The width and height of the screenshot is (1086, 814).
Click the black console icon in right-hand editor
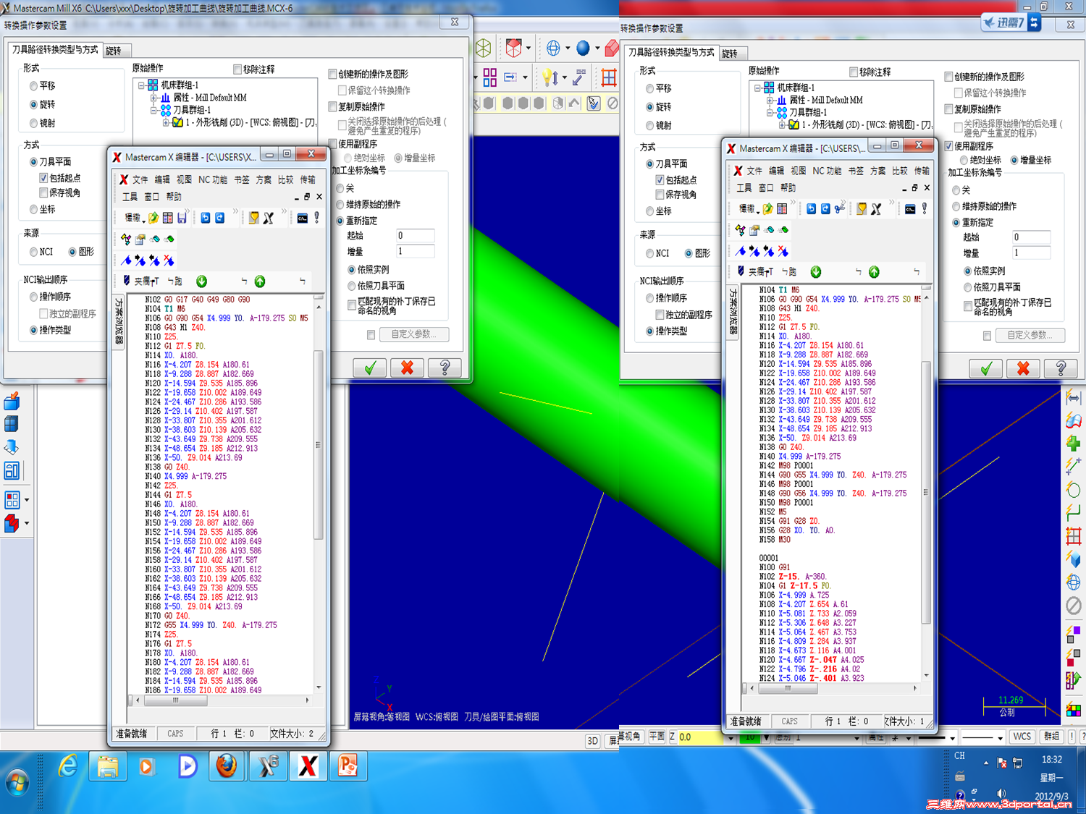pos(910,209)
